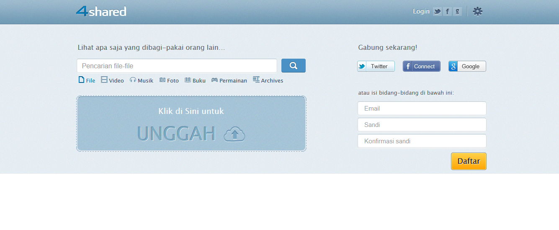
Task: Select the File search filter
Action: pos(87,80)
